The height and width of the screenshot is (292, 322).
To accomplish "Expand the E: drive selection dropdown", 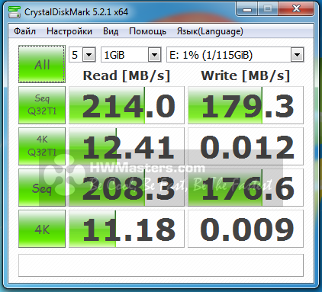I will pyautogui.click(x=297, y=55).
